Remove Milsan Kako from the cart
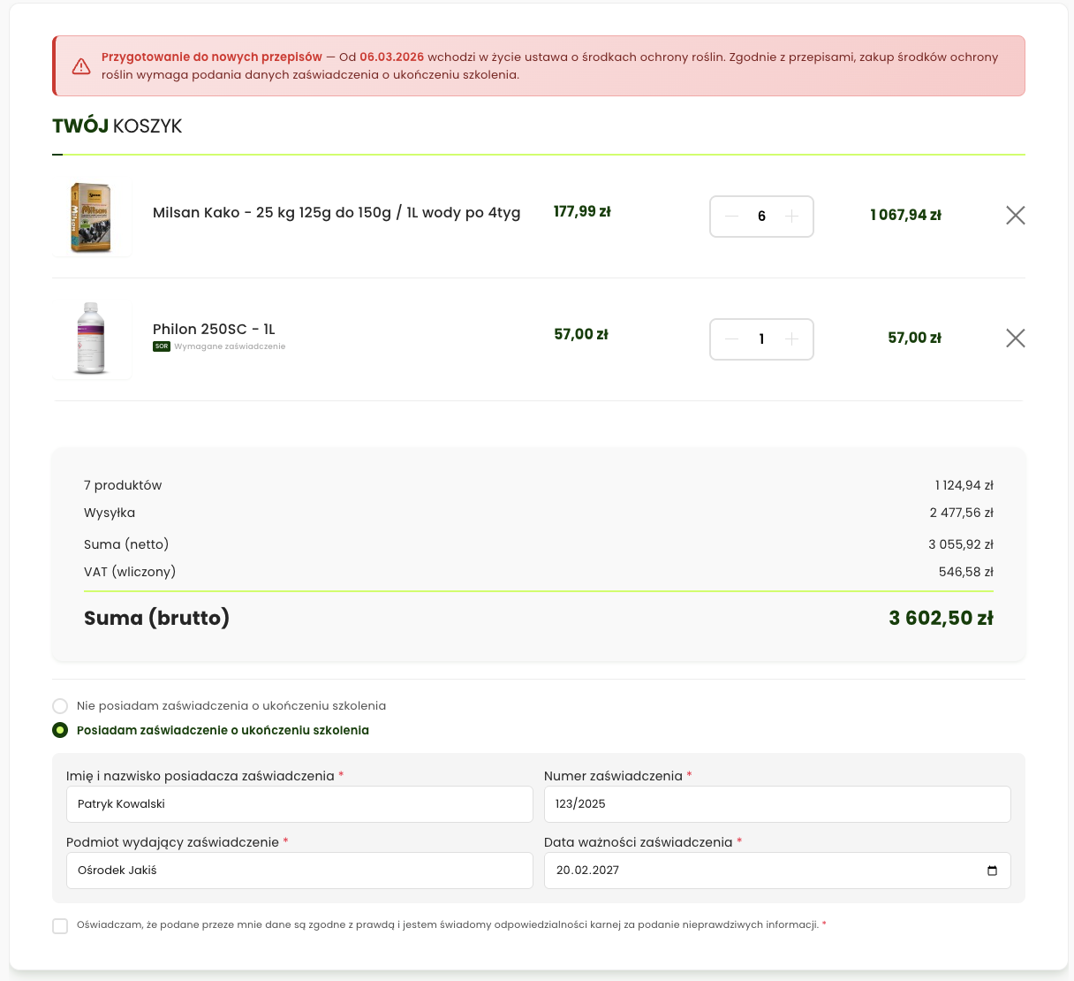This screenshot has height=981, width=1074. [x=1015, y=216]
